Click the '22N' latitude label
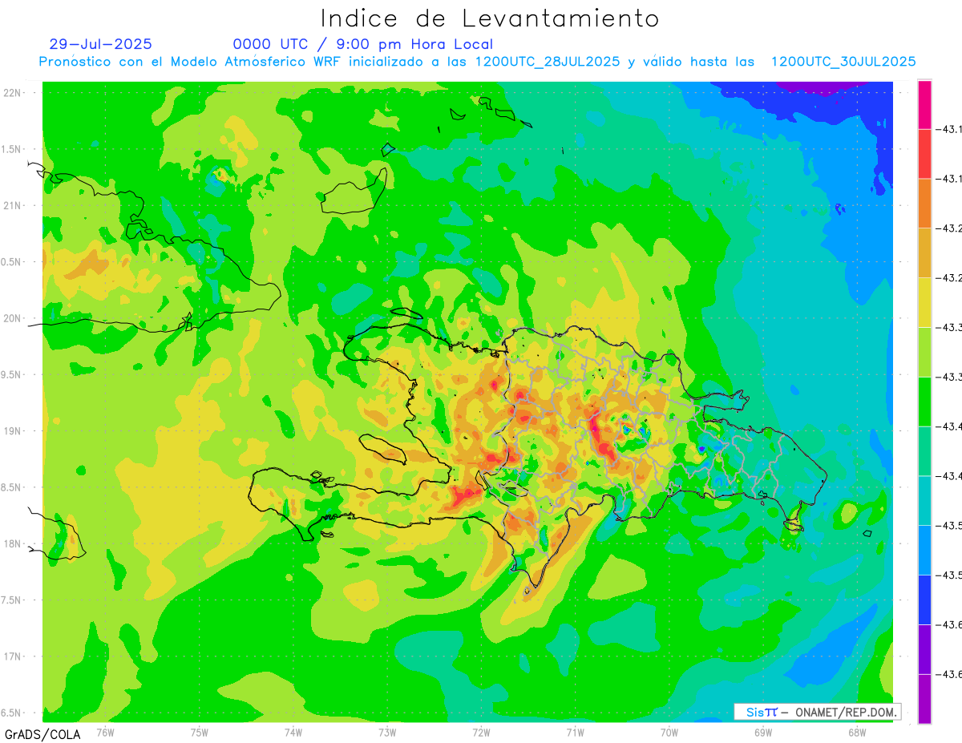Screen dimensions: 962x743 (12, 93)
